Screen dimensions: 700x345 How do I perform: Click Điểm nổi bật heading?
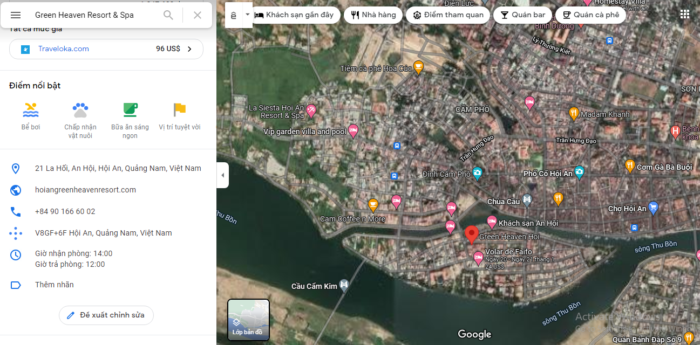click(x=35, y=86)
